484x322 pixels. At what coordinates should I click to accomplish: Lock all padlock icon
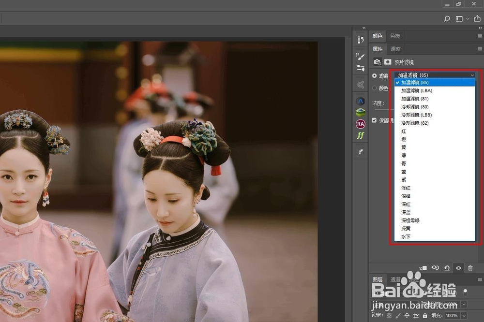[x=425, y=316]
